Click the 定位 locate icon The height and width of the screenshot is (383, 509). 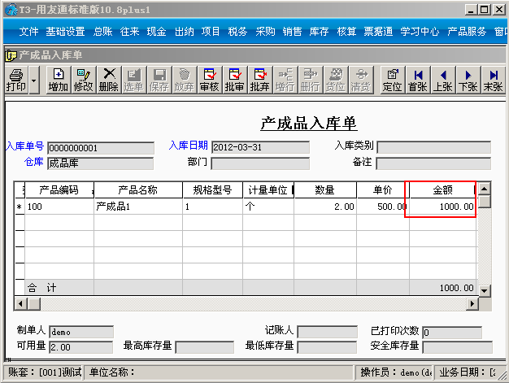coord(393,80)
